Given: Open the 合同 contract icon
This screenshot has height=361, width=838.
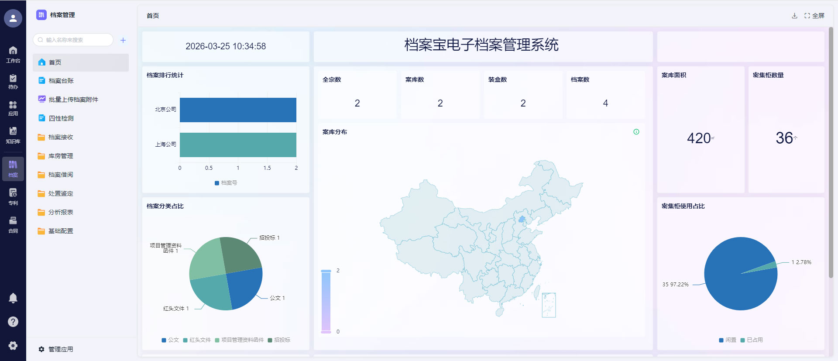Looking at the screenshot, I should click(x=13, y=224).
